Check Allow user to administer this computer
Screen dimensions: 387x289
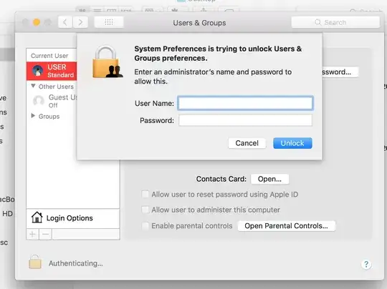[x=145, y=210]
